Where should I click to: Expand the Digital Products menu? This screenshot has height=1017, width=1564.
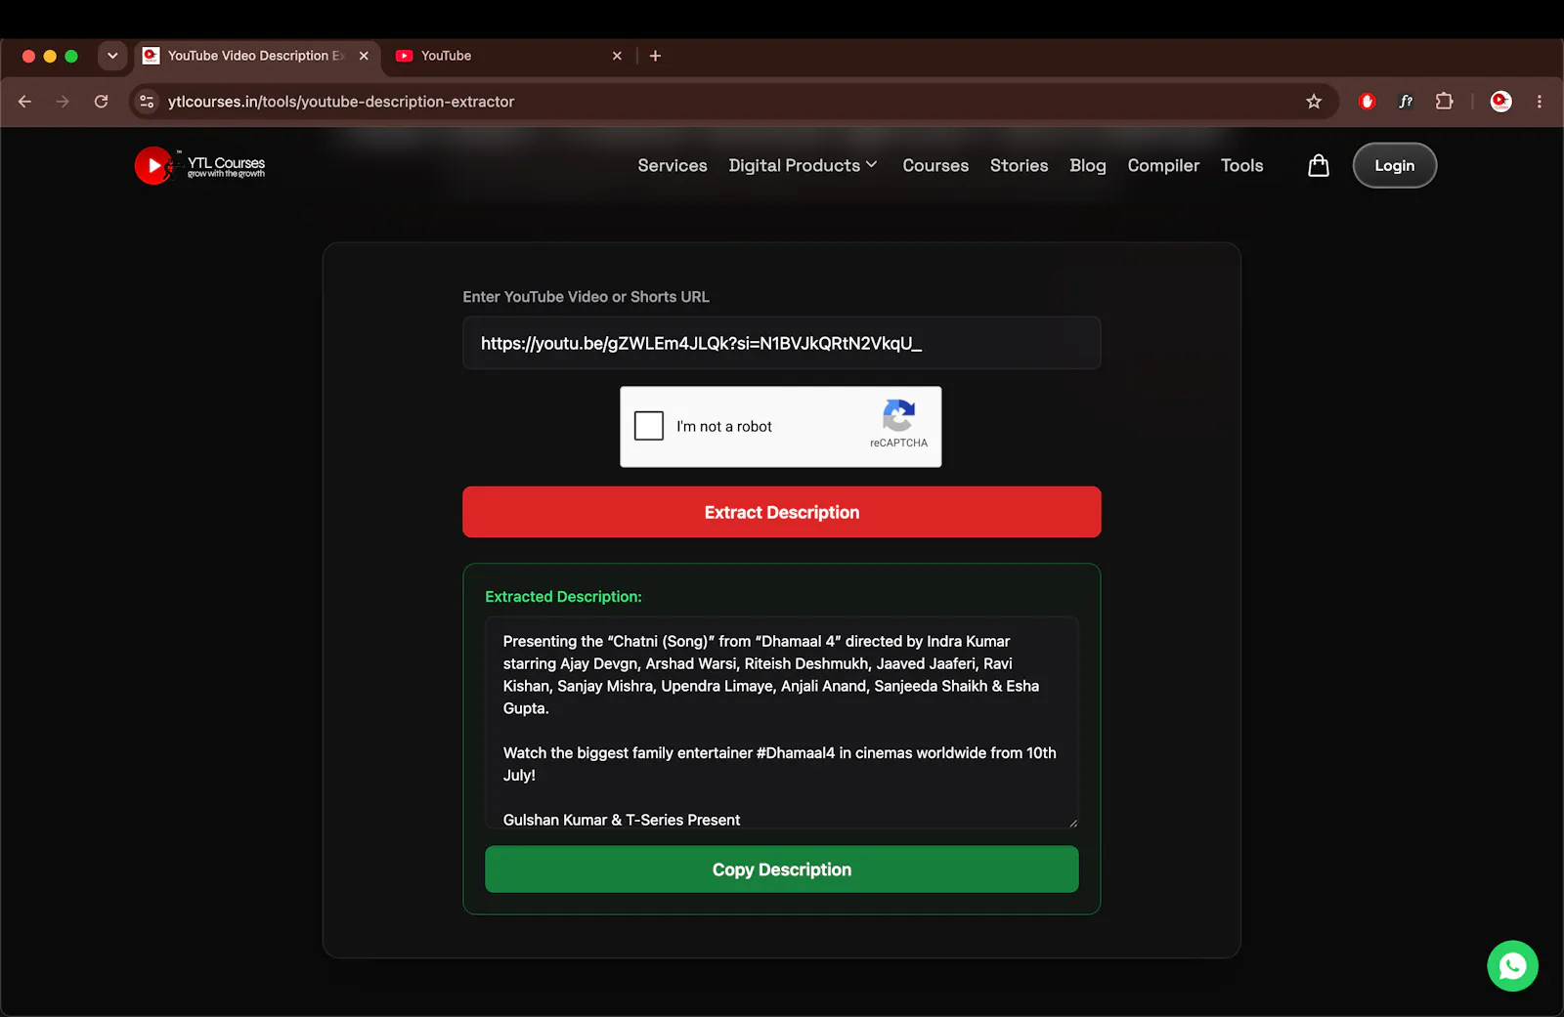click(x=803, y=165)
